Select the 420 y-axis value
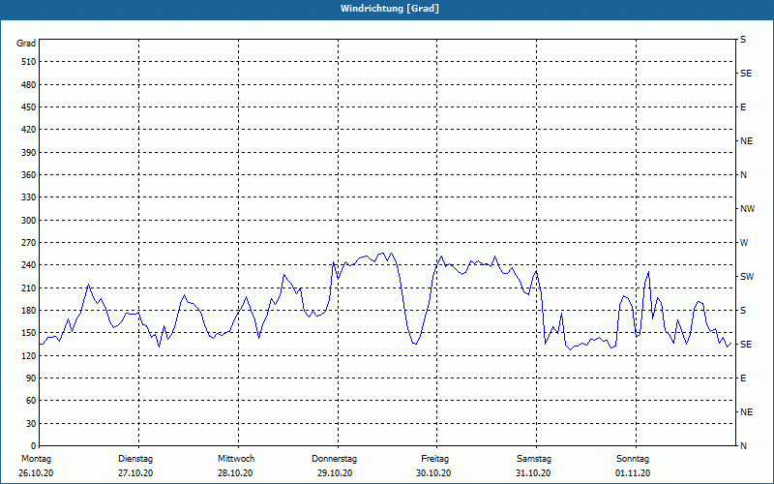The height and width of the screenshot is (484, 774). coord(28,130)
